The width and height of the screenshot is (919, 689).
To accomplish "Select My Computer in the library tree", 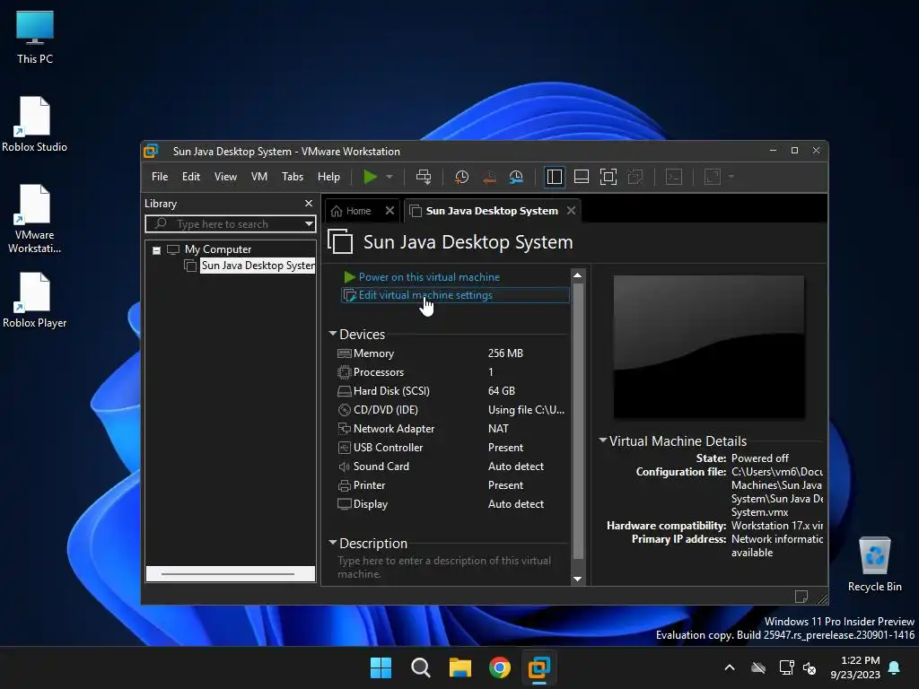I will [218, 249].
